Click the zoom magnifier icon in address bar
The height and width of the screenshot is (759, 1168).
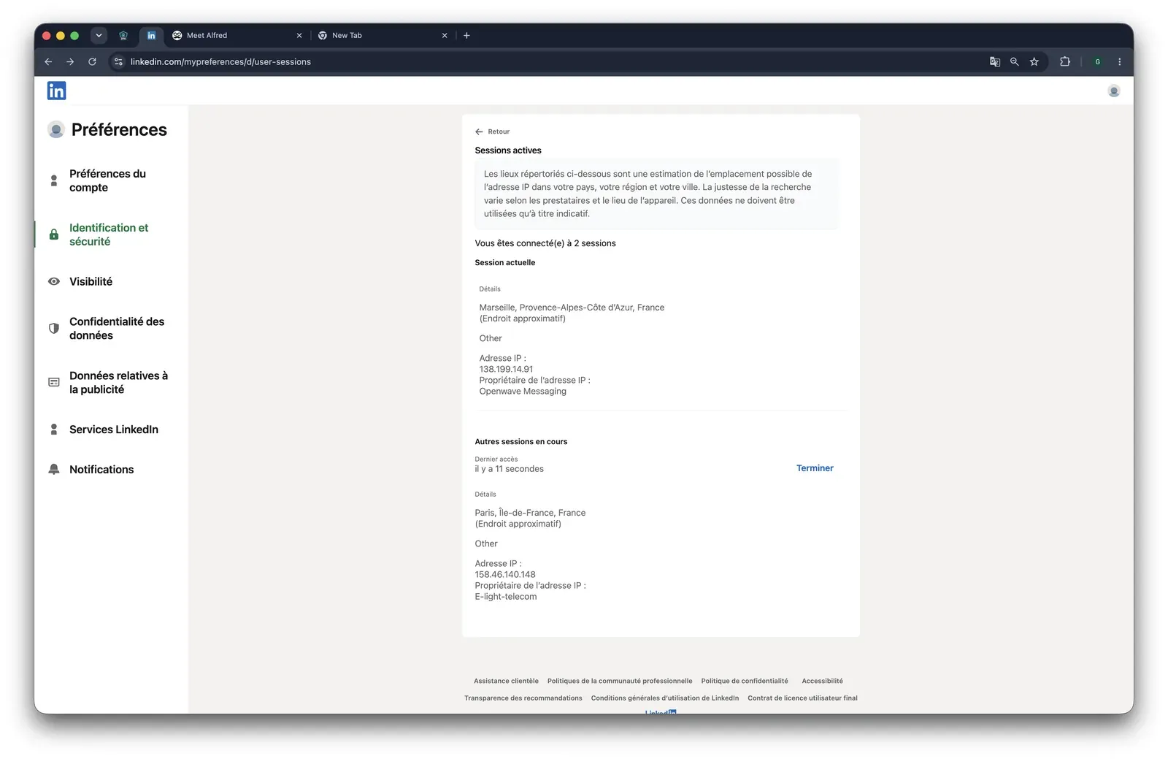(1014, 62)
